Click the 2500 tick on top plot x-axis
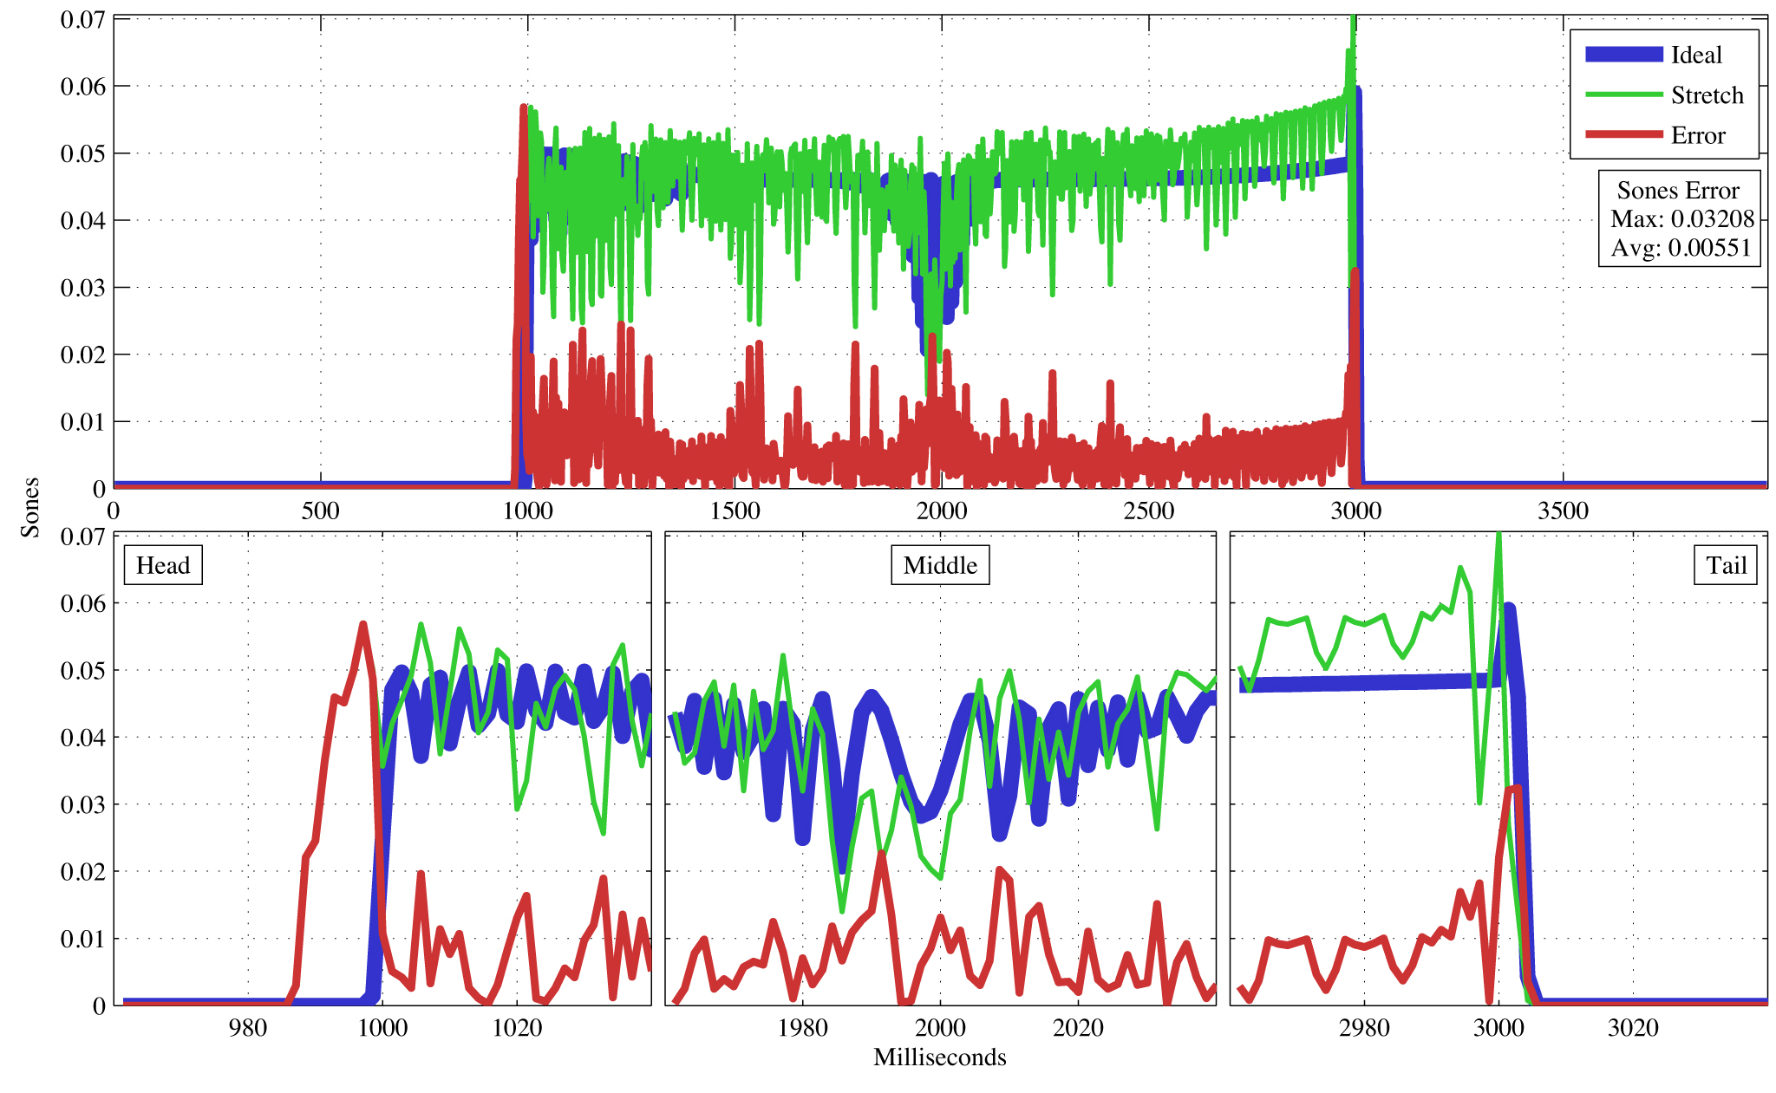The width and height of the screenshot is (1776, 1093). click(1149, 511)
